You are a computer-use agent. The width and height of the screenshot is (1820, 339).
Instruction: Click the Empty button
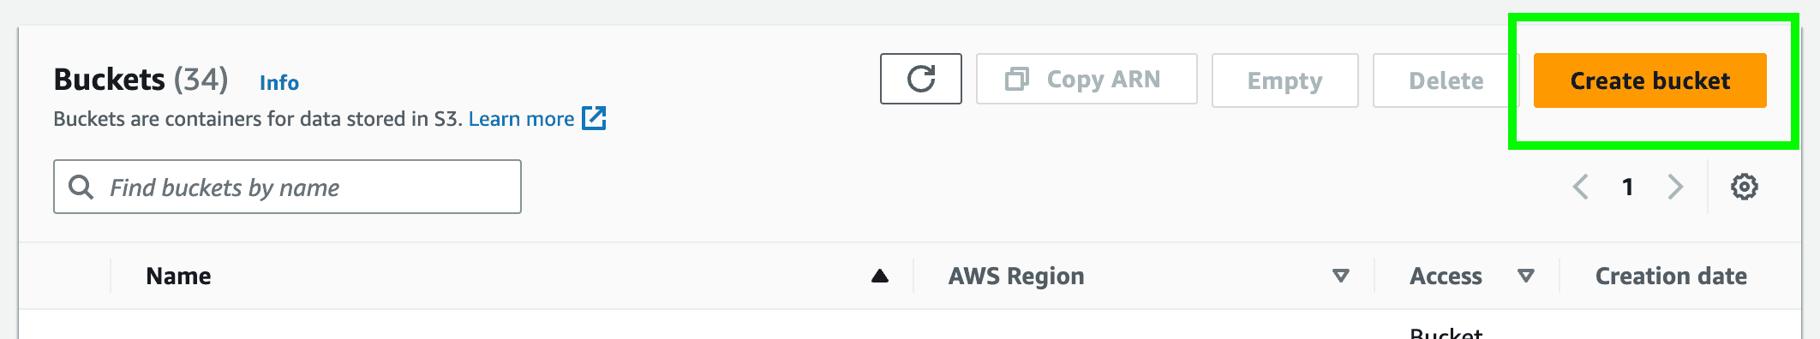[x=1285, y=80]
